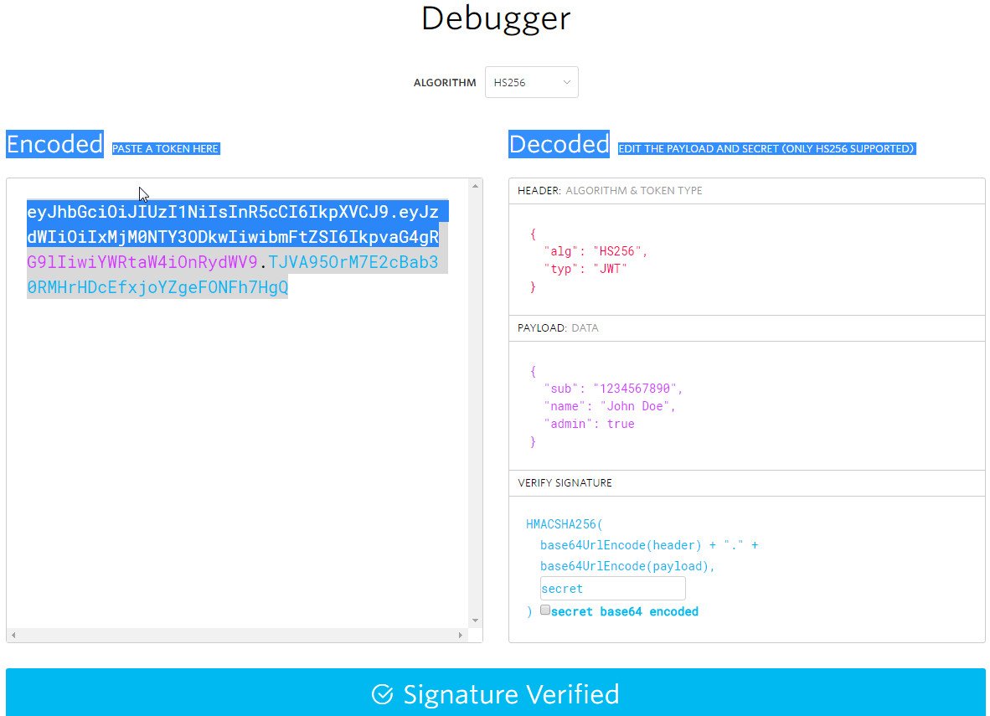Click the Signature Verified banner

pos(496,693)
